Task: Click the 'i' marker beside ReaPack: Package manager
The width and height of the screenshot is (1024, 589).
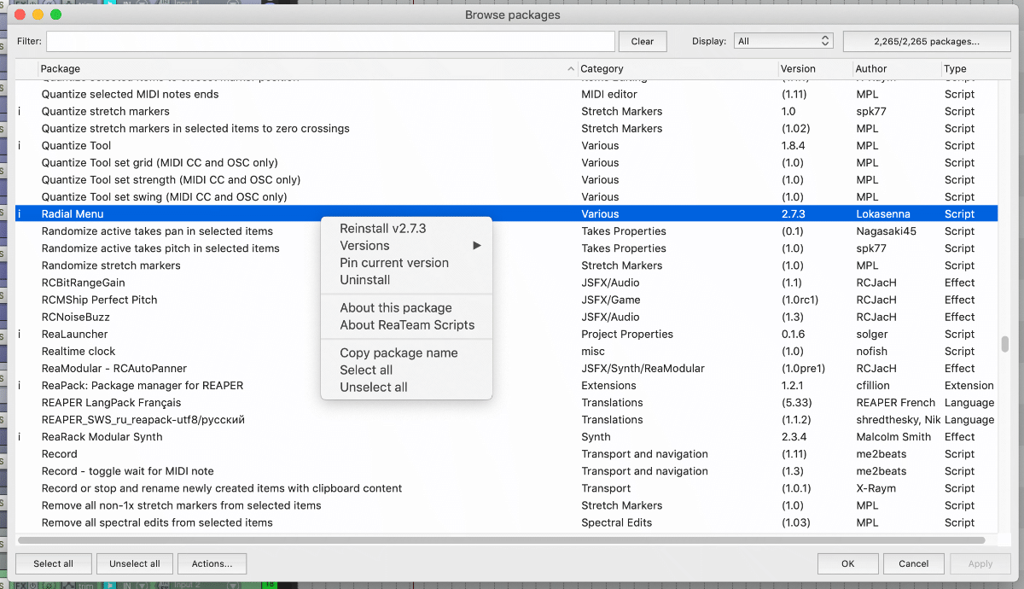Action: 20,386
